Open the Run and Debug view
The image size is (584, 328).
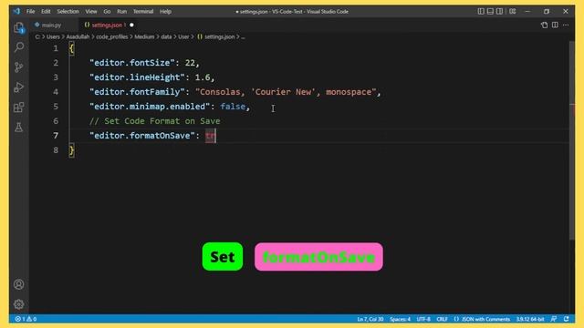18,87
